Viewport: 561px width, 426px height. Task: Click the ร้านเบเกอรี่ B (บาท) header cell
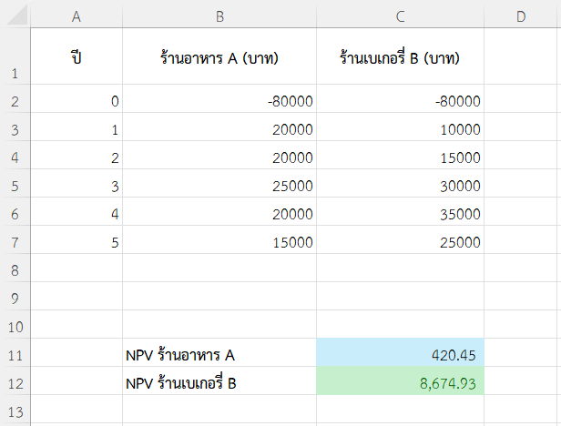[400, 56]
